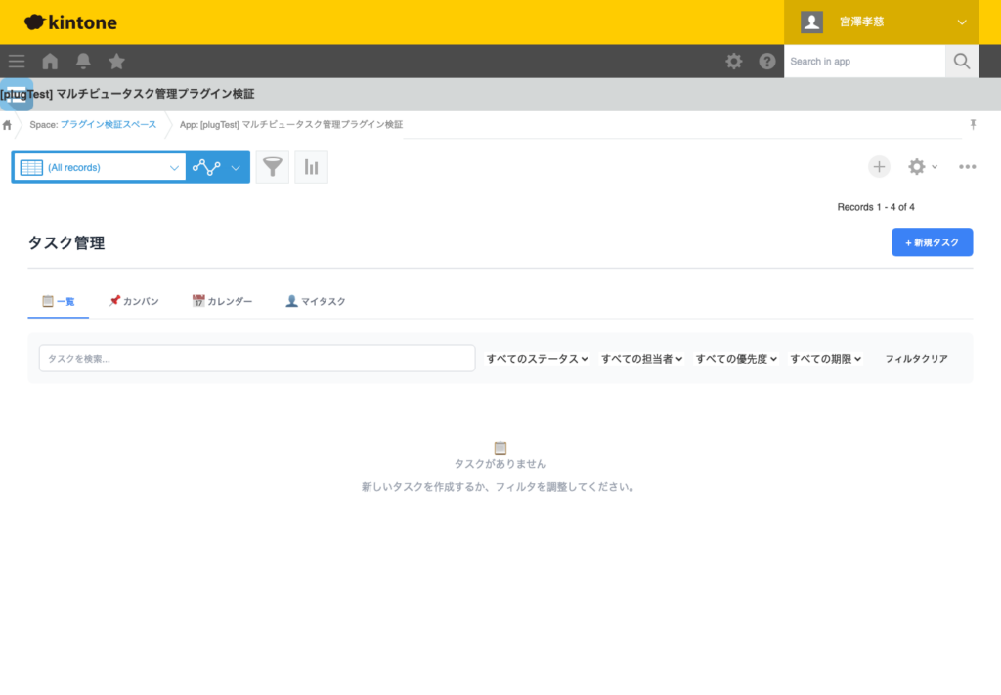Viewport: 1001px width, 695px height.
Task: Click the kintone home icon
Action: (49, 61)
